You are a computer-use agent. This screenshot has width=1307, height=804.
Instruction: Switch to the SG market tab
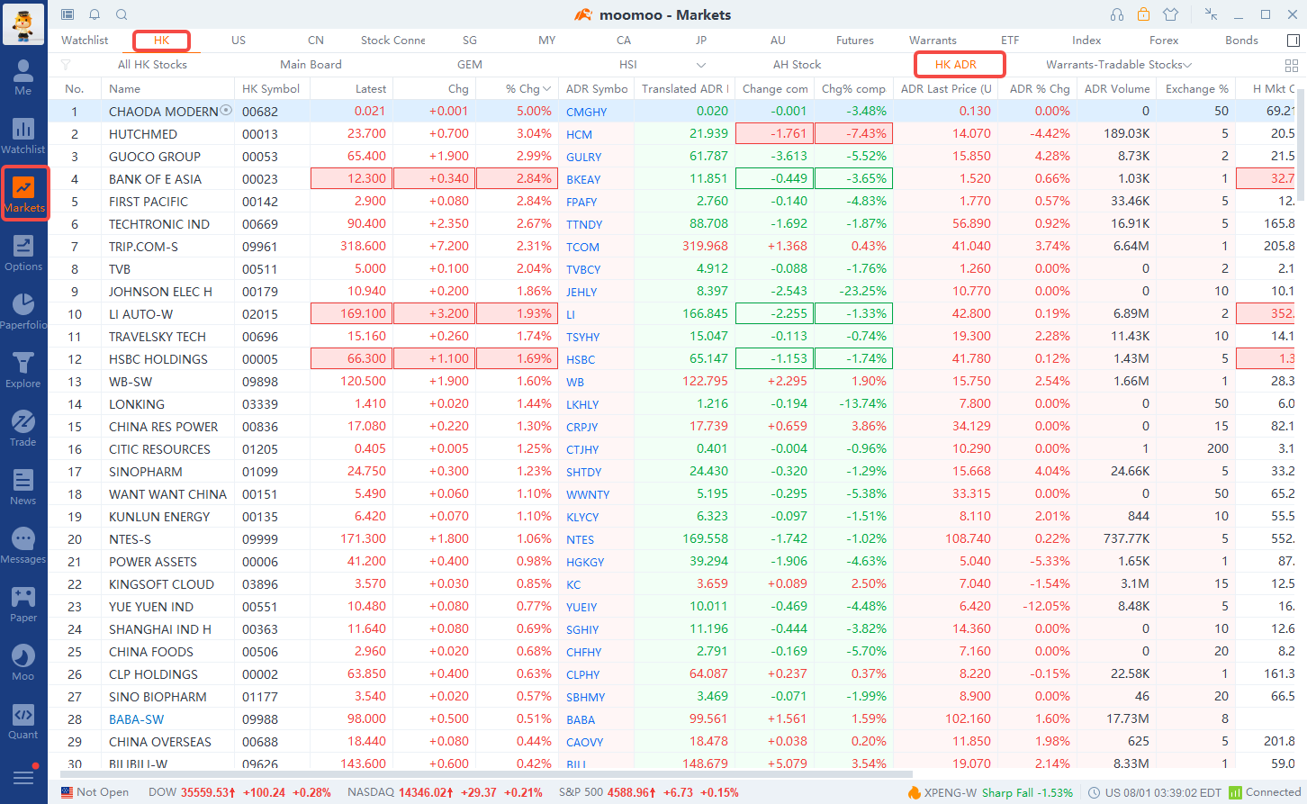click(x=470, y=41)
